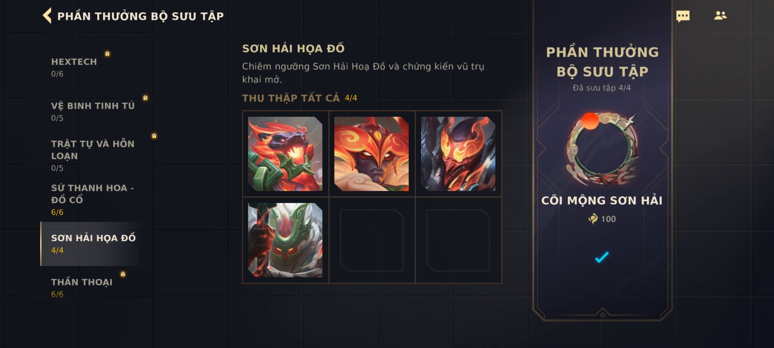Tap the gift icon next to Hextech

[107, 53]
